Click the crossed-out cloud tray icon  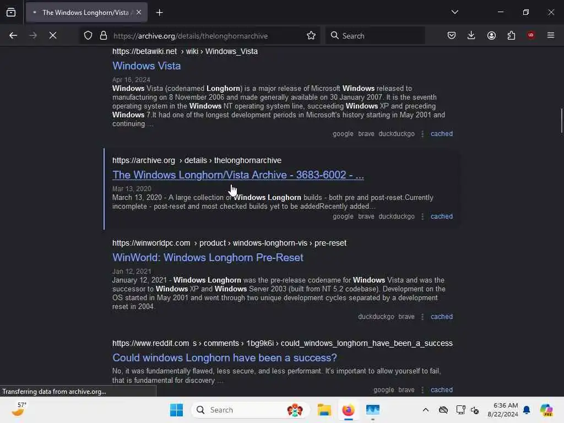pyautogui.click(x=443, y=410)
